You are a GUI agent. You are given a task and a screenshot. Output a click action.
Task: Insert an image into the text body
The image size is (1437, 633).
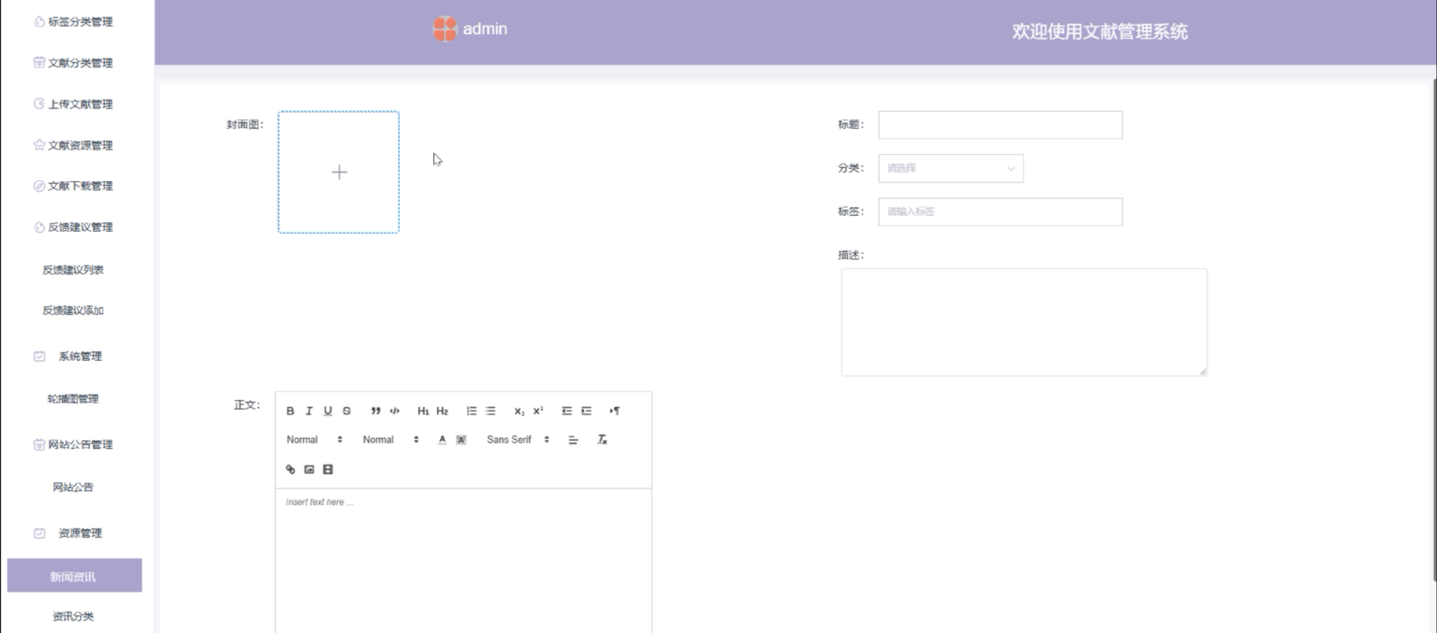coord(309,470)
